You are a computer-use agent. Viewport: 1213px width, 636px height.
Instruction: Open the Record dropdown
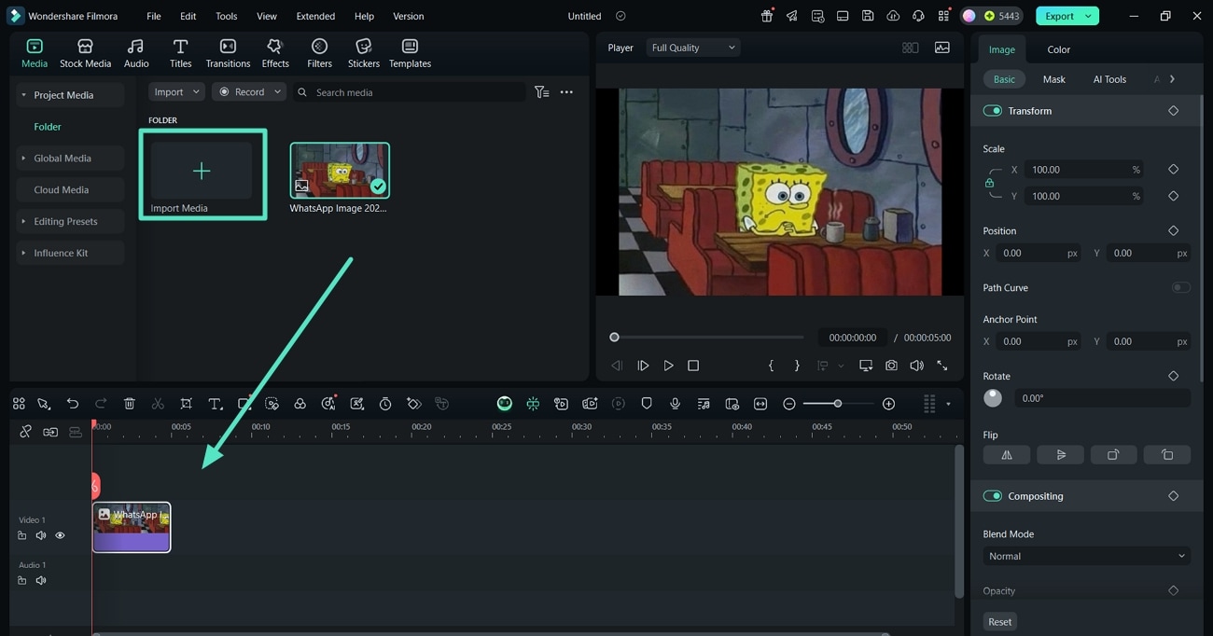248,92
